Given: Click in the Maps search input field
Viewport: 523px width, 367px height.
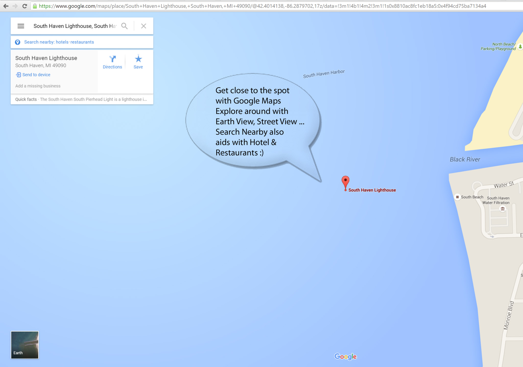Looking at the screenshot, I should coord(75,26).
